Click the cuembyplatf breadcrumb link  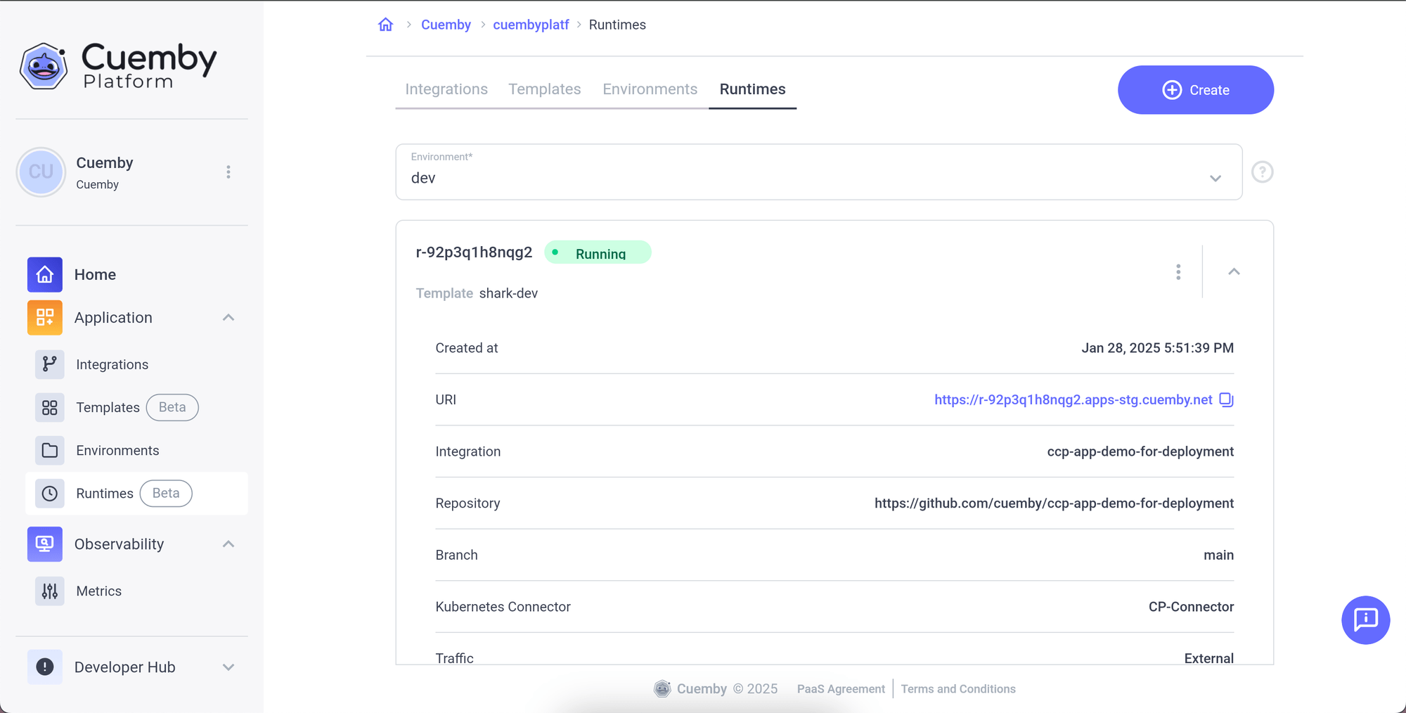(x=531, y=24)
